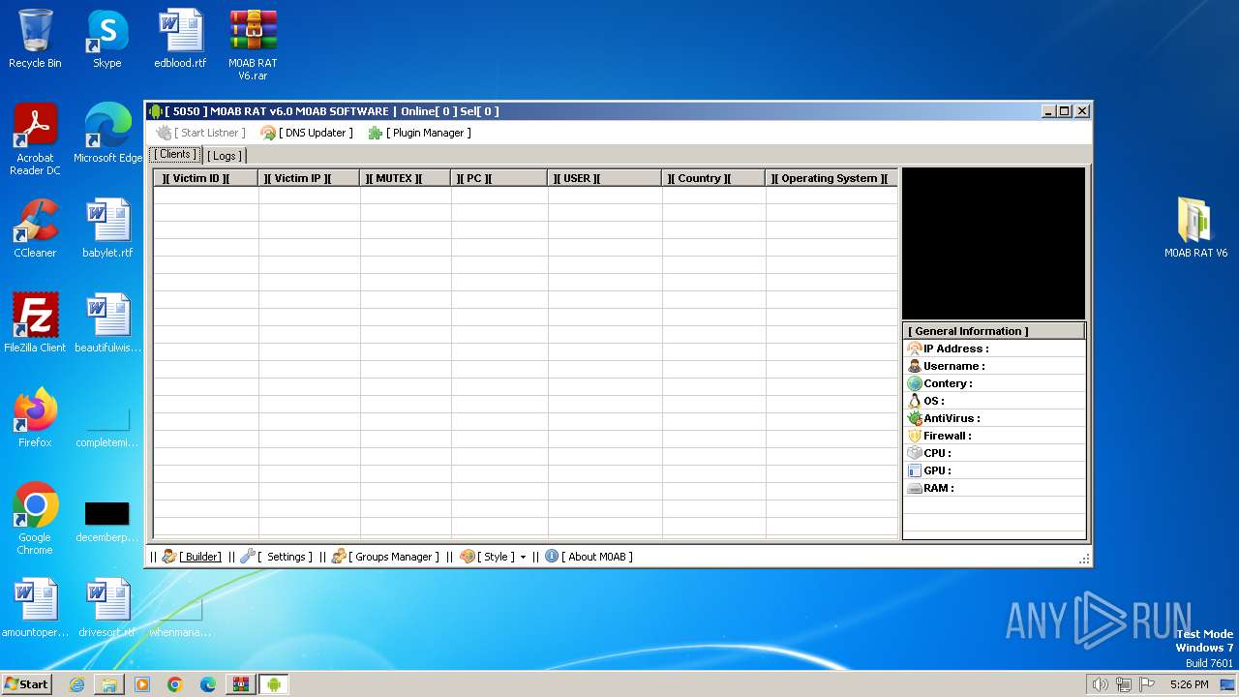Sort by Victim ID column header
1239x697 pixels.
[205, 178]
